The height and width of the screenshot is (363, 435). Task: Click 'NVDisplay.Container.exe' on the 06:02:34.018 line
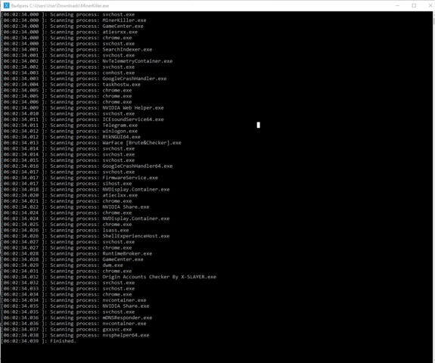[x=136, y=189]
